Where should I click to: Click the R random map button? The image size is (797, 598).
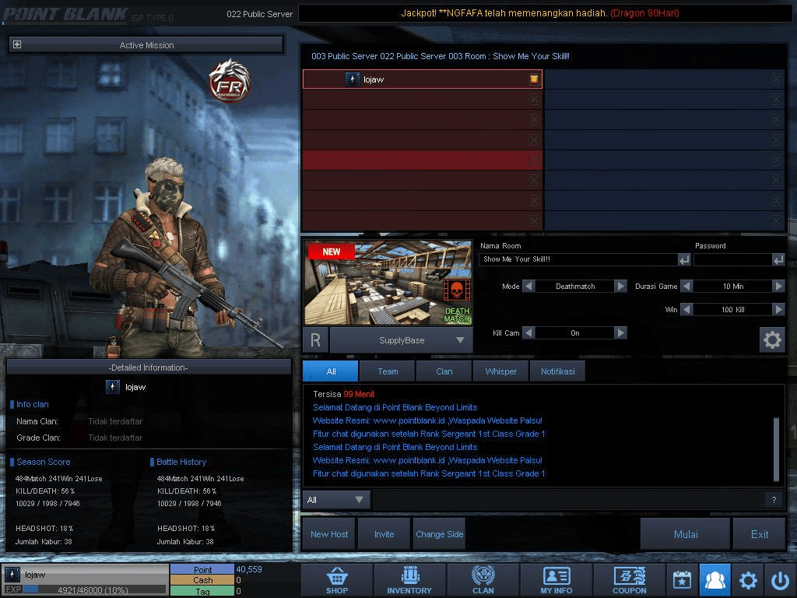tap(316, 340)
